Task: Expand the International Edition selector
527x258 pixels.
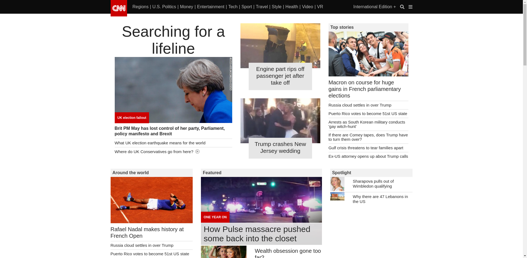Action: [374, 7]
